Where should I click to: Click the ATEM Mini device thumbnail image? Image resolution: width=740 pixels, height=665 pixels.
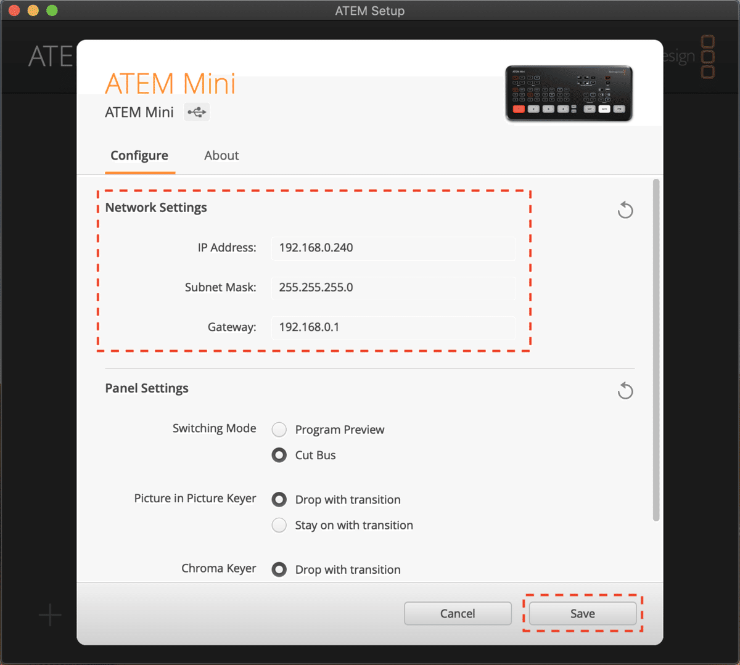click(x=569, y=93)
